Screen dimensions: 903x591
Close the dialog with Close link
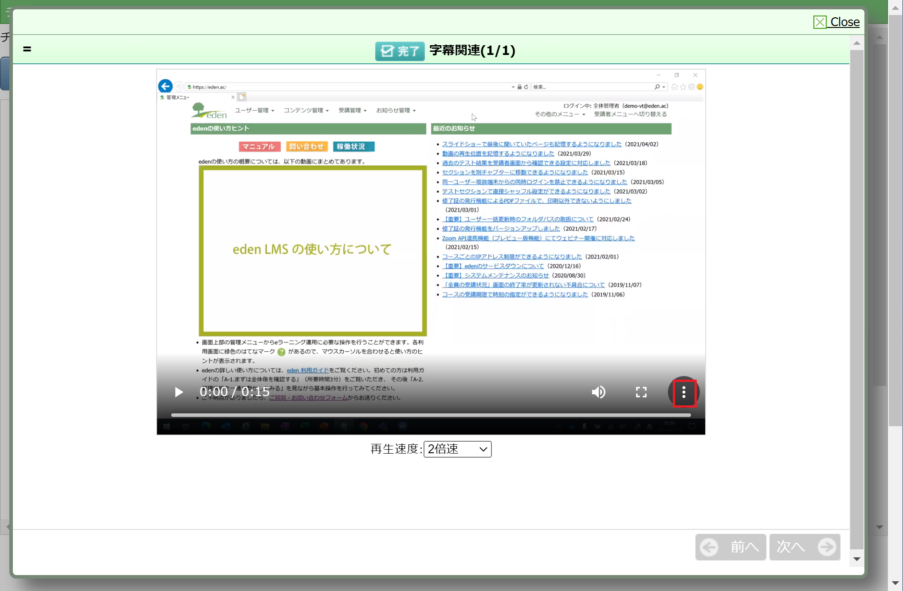coord(844,22)
